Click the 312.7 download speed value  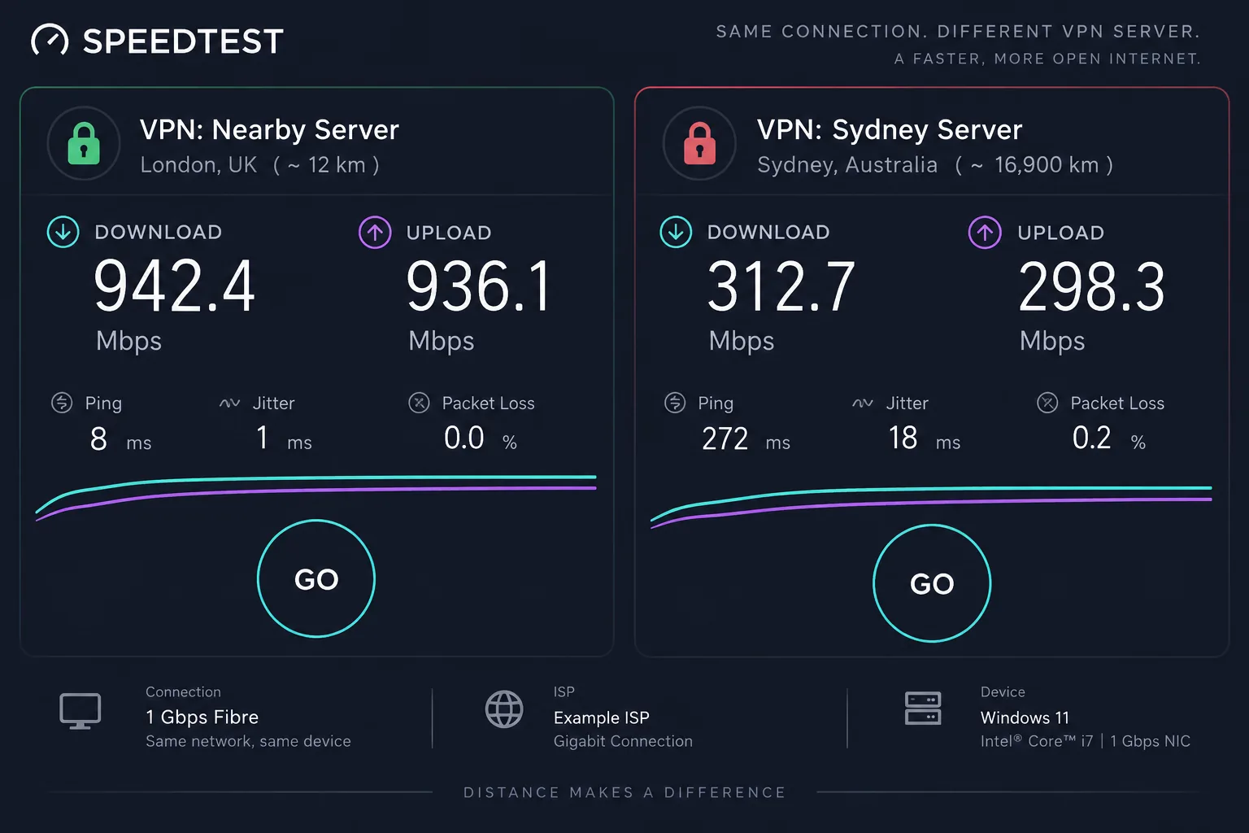pyautogui.click(x=781, y=286)
